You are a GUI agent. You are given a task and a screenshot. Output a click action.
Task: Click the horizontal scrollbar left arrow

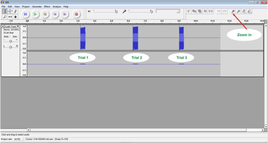pyautogui.click(x=28, y=130)
